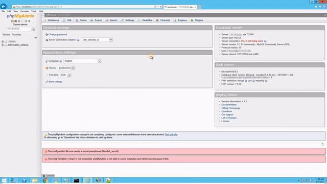Click the Chrome icon in the taskbar
The image size is (327, 184).
[x=45, y=180]
